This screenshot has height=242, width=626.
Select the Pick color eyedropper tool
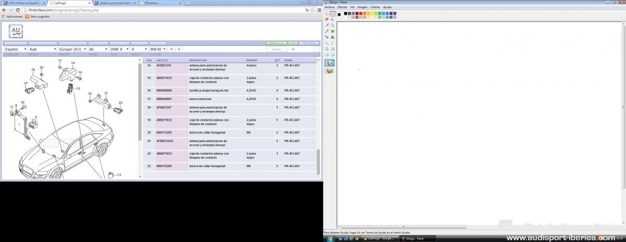click(x=327, y=25)
